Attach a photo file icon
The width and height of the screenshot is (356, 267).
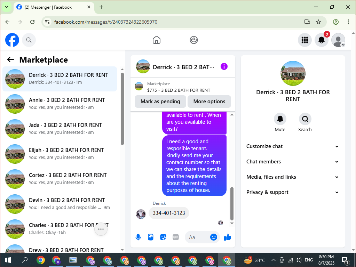pos(151,237)
